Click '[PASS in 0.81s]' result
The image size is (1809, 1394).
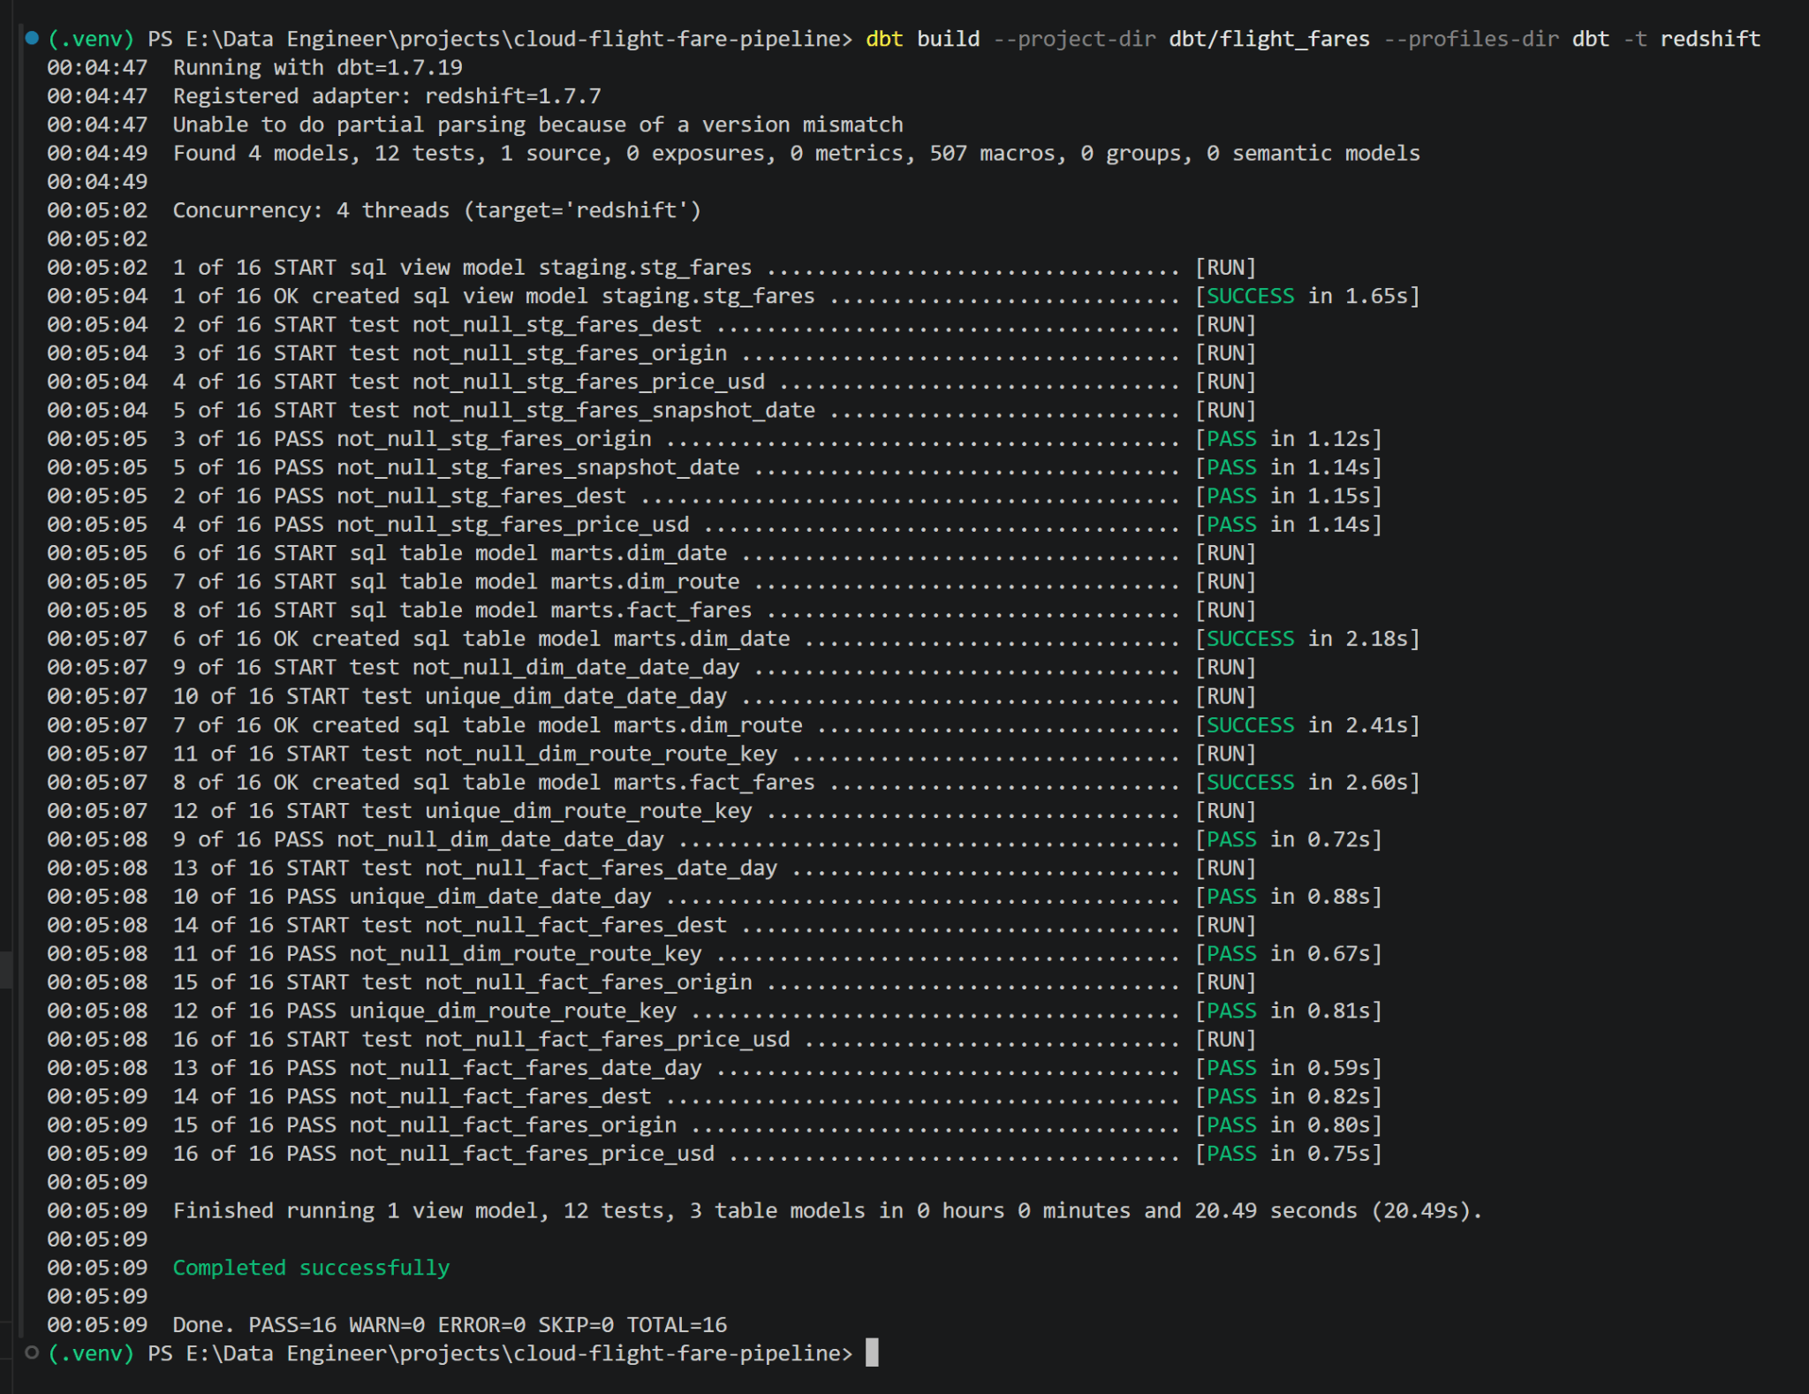coord(1289,1011)
